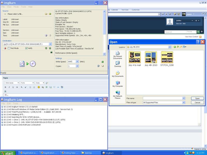Toggle bold formatting in the Topic editor
This screenshot has width=207, height=155.
tap(5, 87)
